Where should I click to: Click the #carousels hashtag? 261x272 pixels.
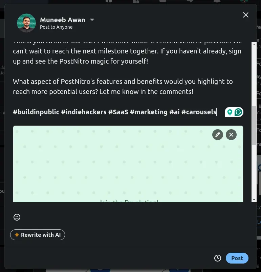click(x=199, y=112)
